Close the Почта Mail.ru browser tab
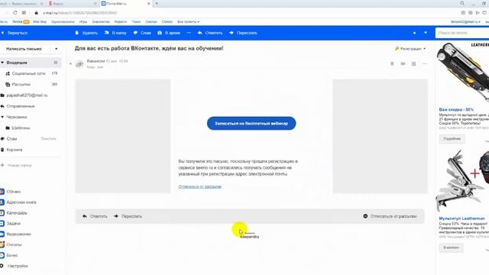This screenshot has width=489, height=275. pos(149,4)
